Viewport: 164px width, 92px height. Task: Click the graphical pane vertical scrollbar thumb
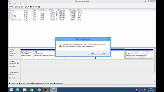click(155, 61)
